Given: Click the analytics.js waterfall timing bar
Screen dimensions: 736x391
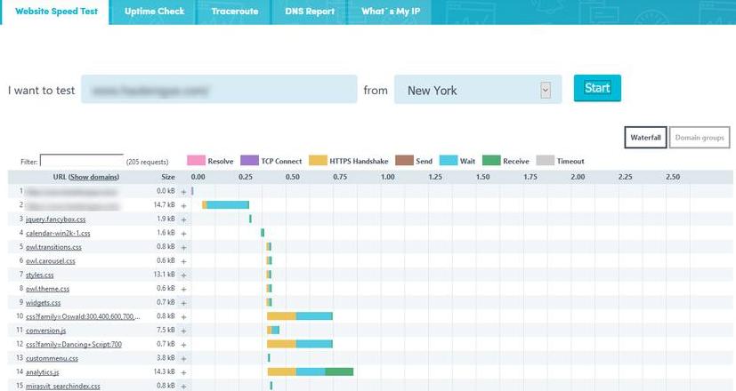Looking at the screenshot, I should coord(311,372).
